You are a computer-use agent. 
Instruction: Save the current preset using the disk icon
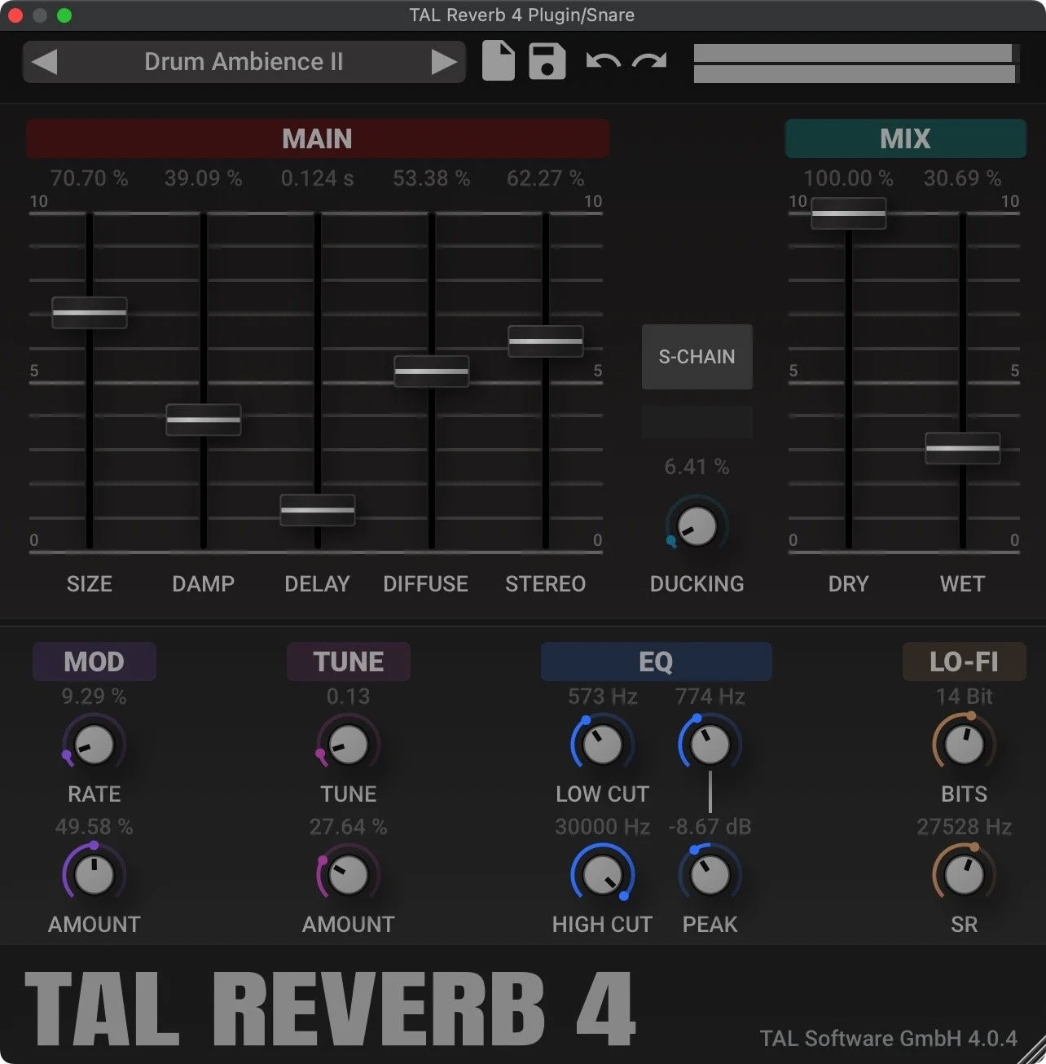click(546, 61)
